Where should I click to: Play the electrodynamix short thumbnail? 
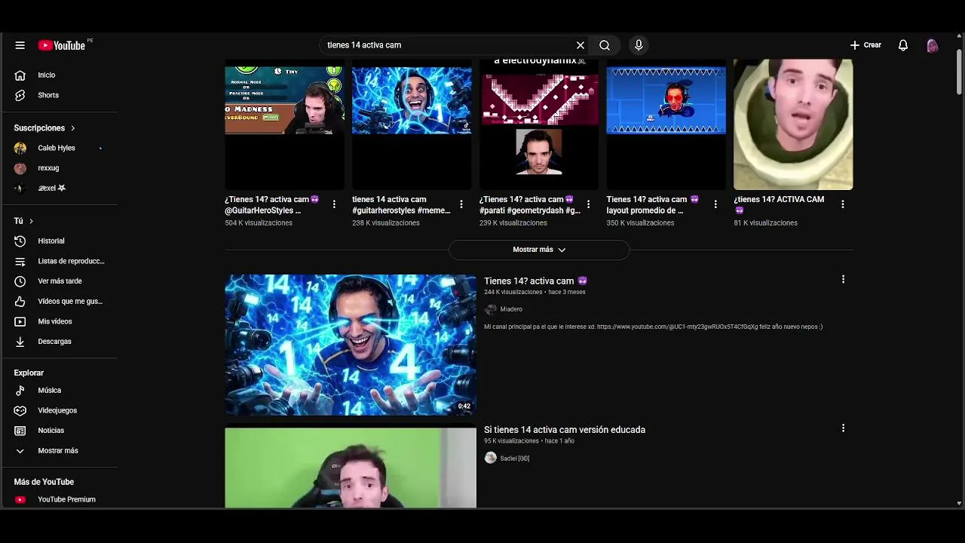coord(539,124)
